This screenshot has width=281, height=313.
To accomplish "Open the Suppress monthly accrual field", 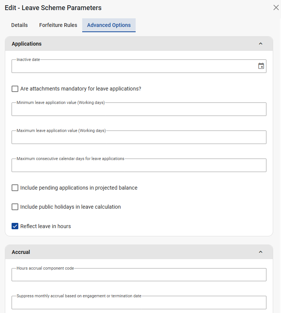I will (139, 303).
